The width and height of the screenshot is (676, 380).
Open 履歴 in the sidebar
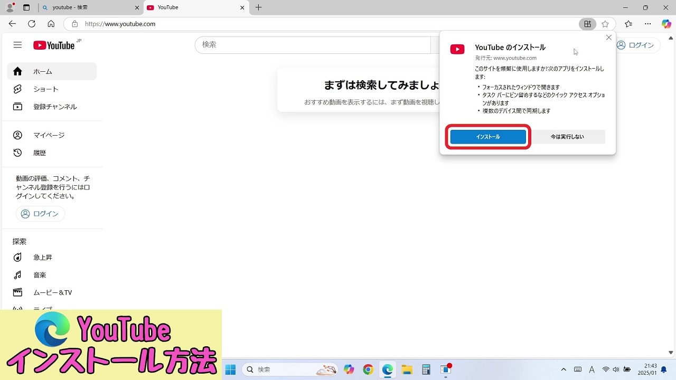(52, 153)
